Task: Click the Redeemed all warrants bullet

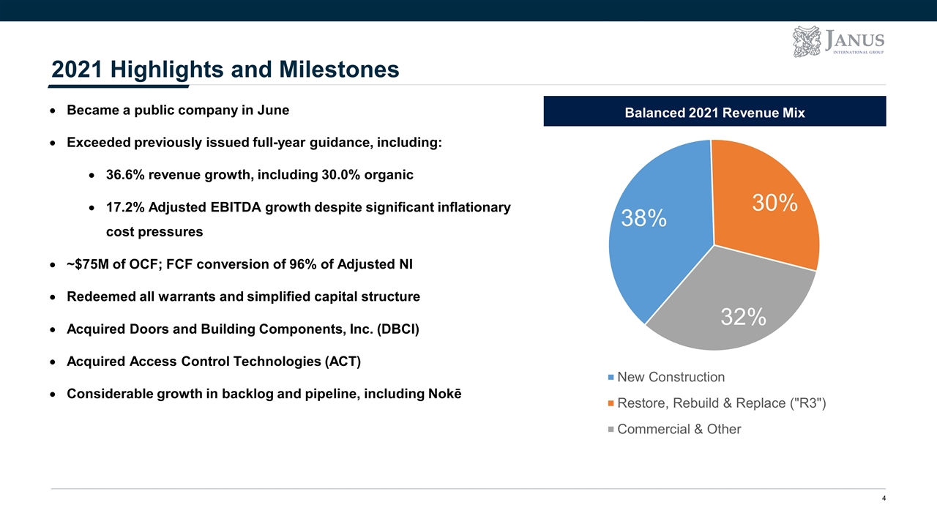Action: point(243,296)
